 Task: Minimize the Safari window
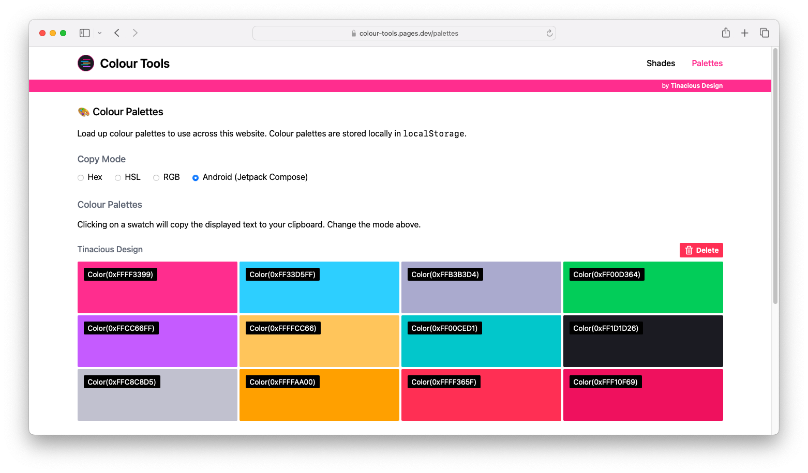[53, 33]
